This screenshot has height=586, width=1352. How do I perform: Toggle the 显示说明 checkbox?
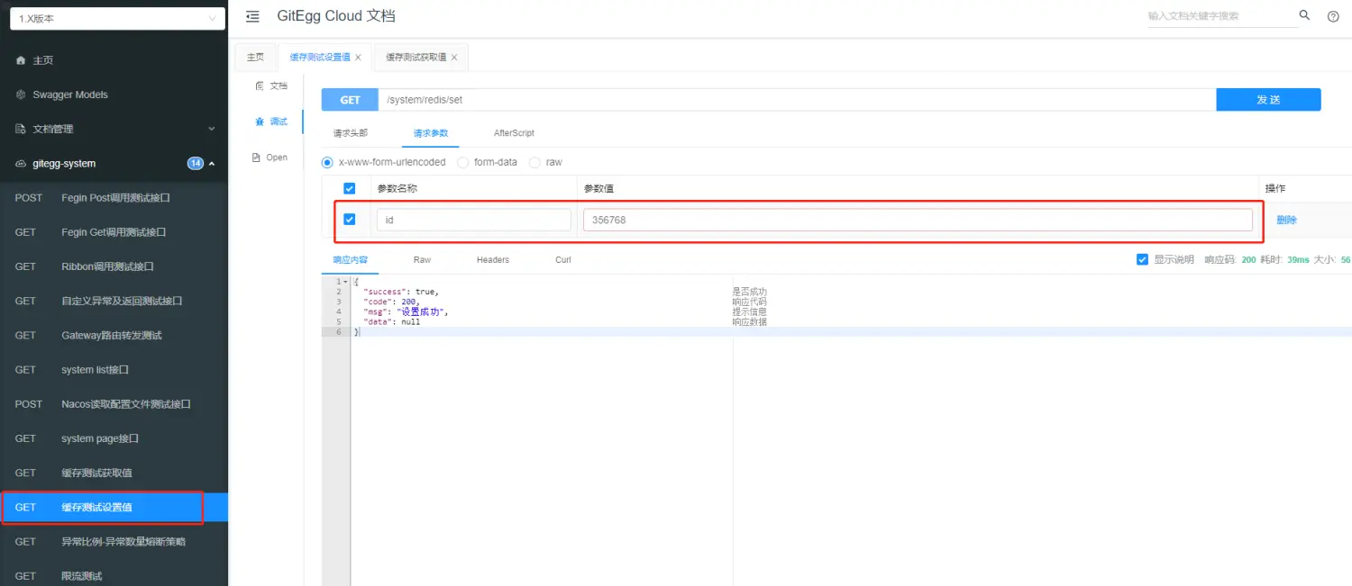(x=1143, y=259)
